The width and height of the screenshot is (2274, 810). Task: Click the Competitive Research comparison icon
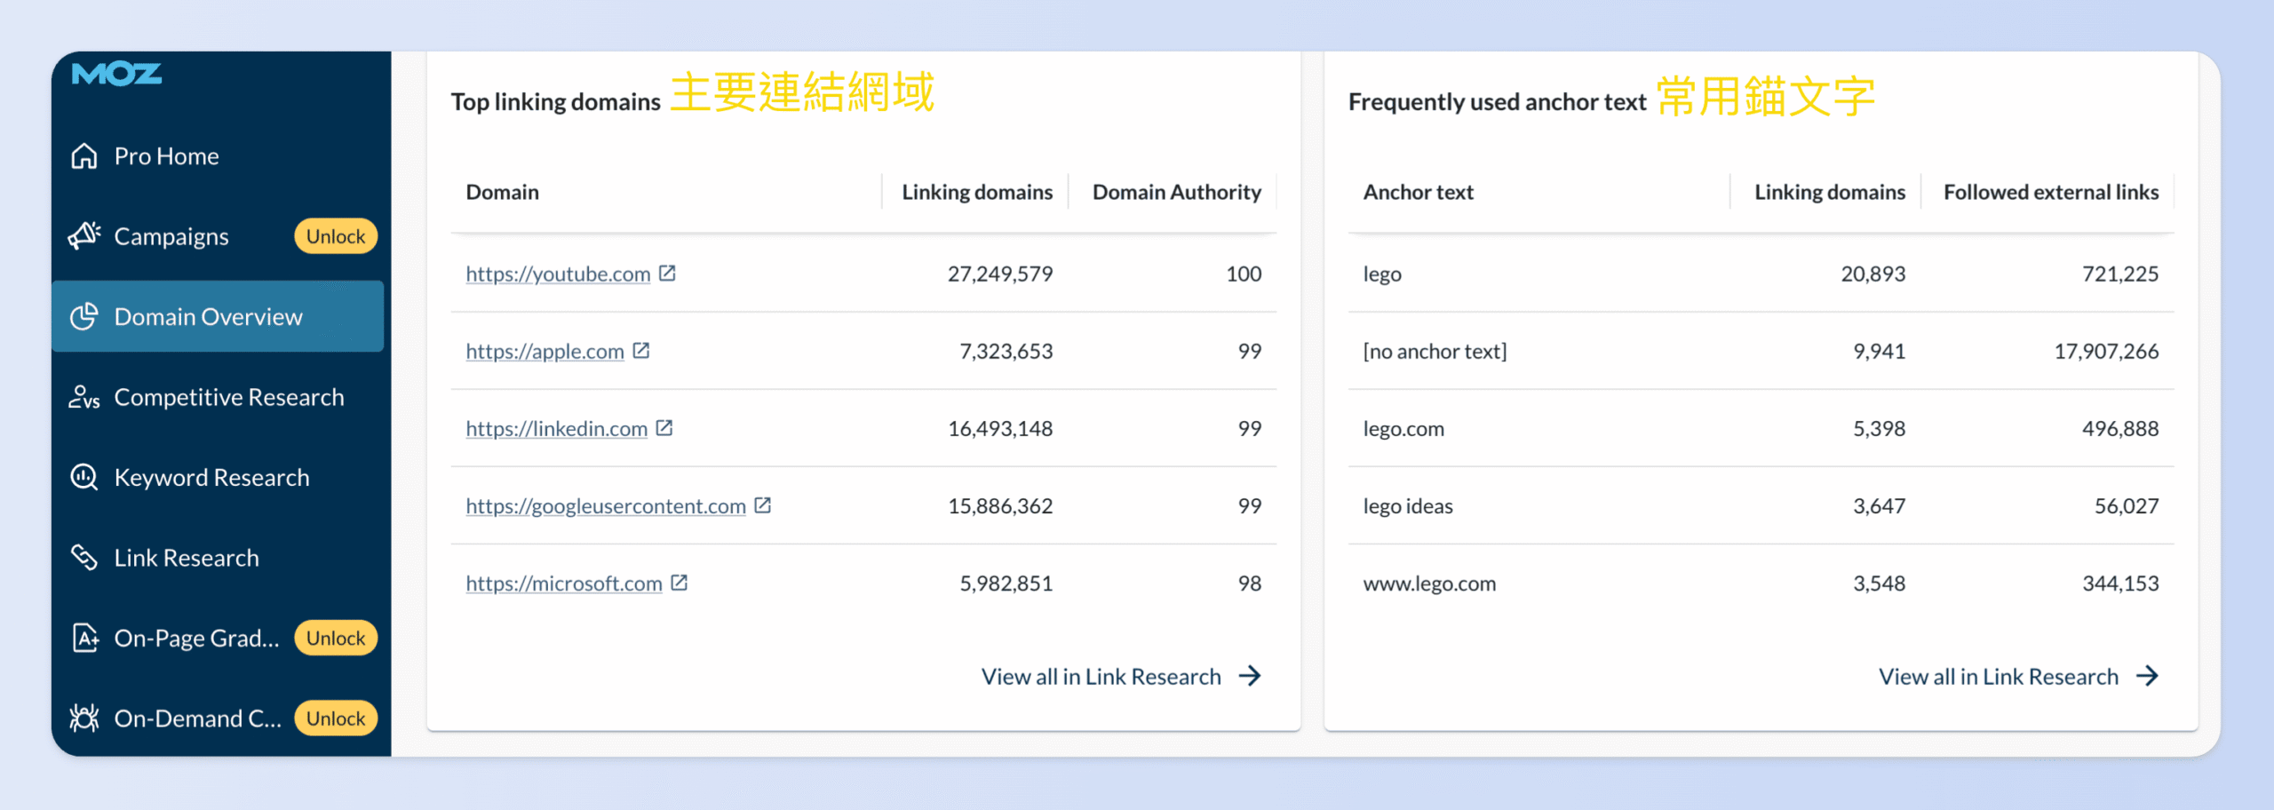pyautogui.click(x=83, y=397)
